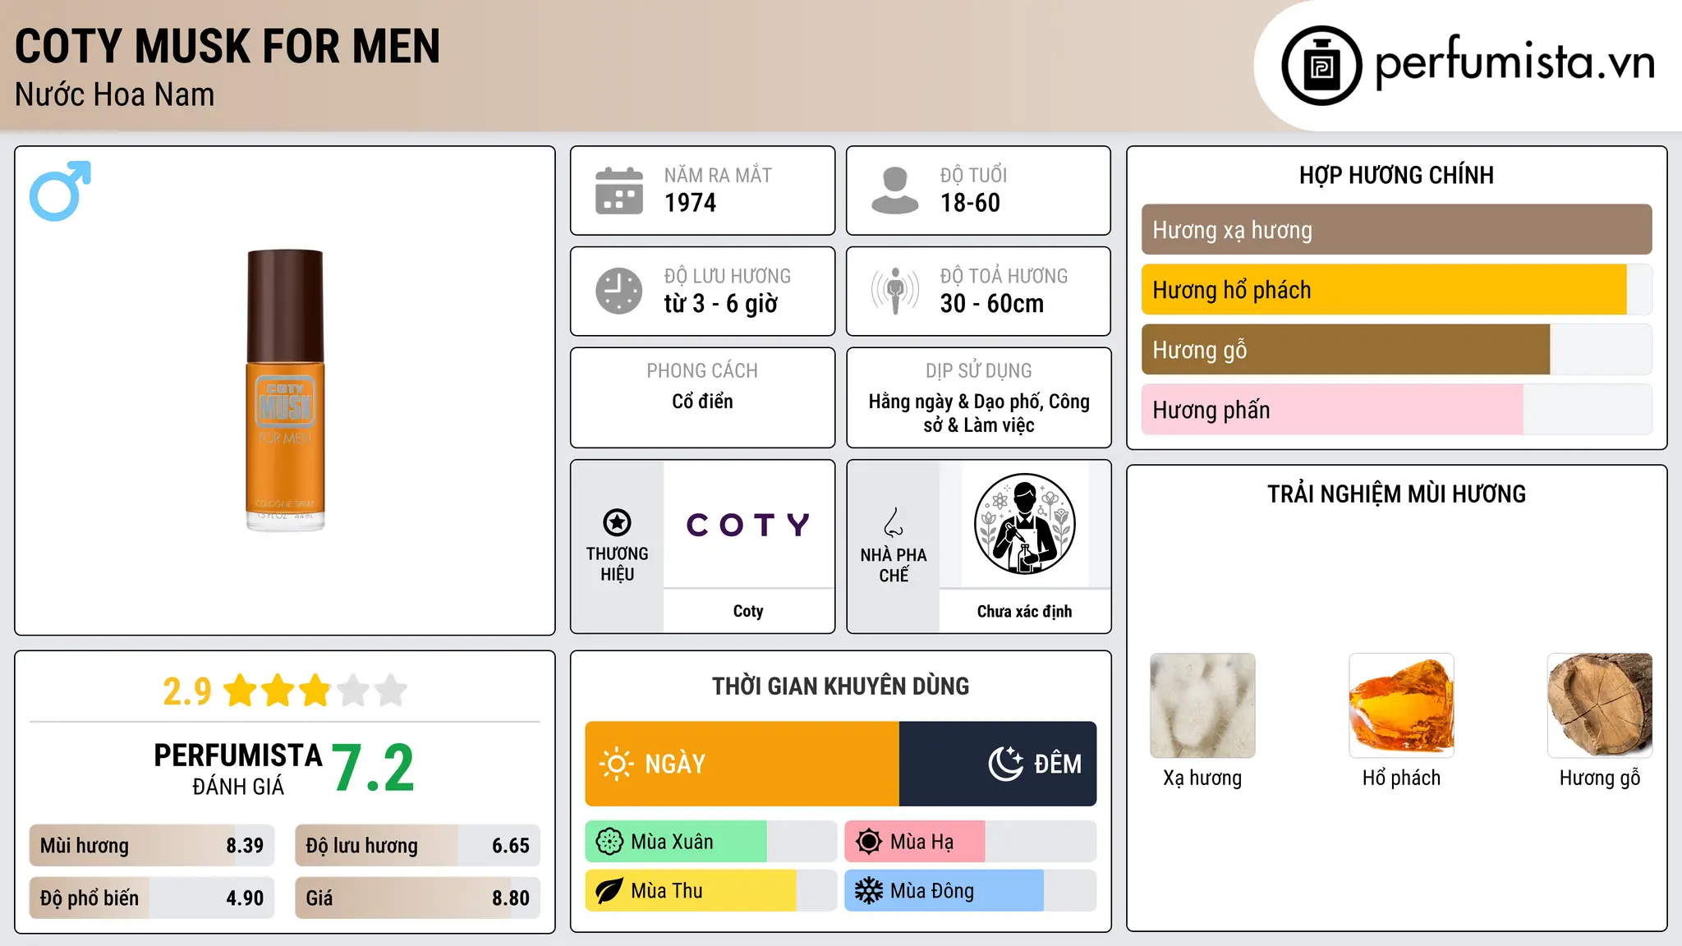The height and width of the screenshot is (946, 1682).
Task: Click the Thời gian khuyên dùng heading
Action: [x=841, y=687]
